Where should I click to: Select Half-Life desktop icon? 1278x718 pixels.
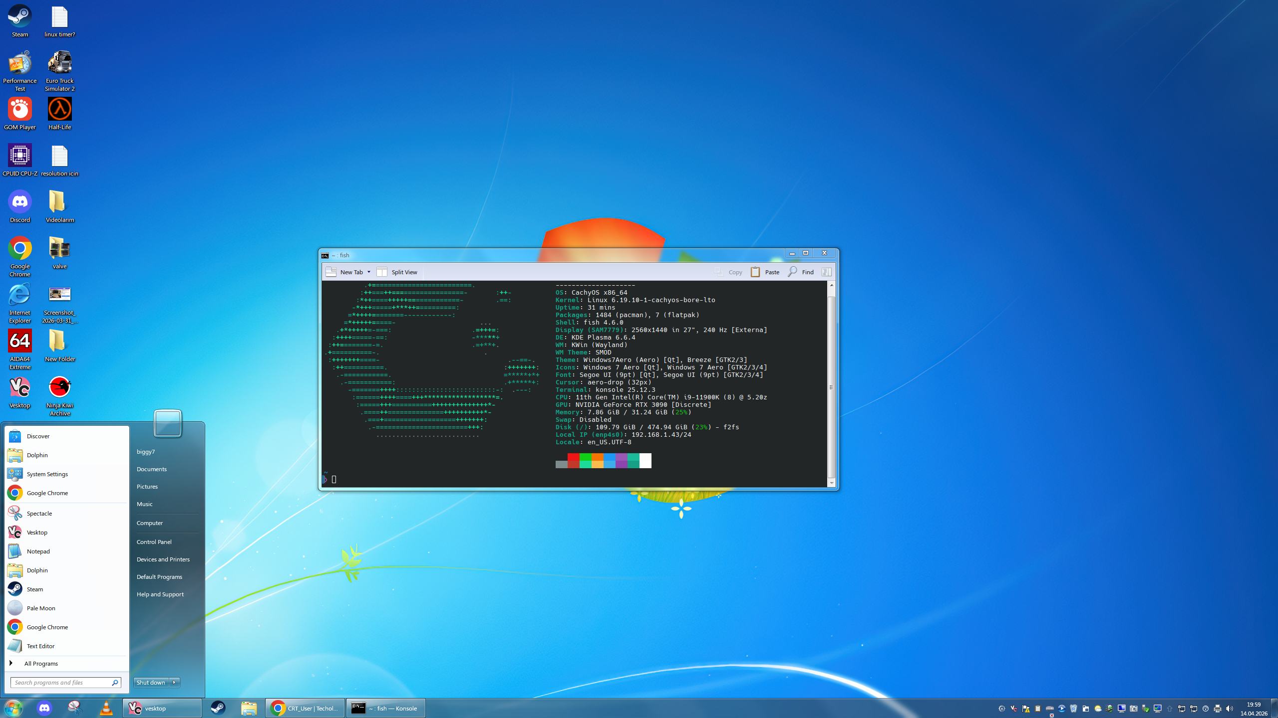59,113
